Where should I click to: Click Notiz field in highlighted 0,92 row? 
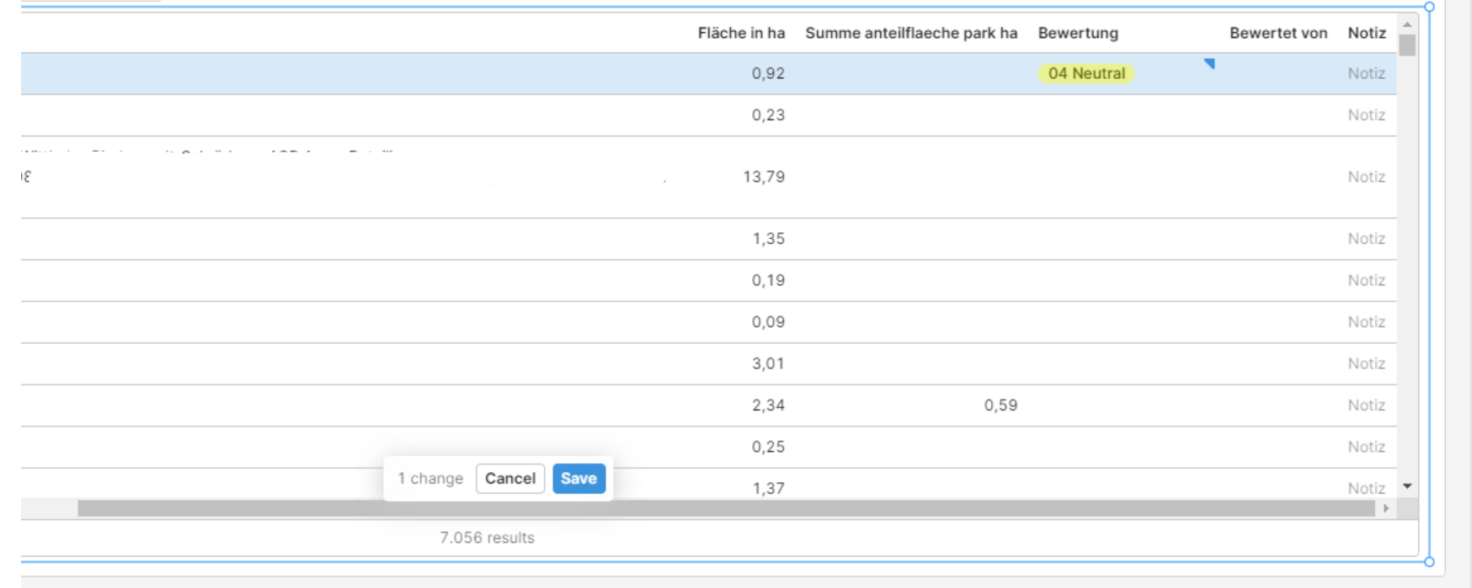pos(1366,73)
